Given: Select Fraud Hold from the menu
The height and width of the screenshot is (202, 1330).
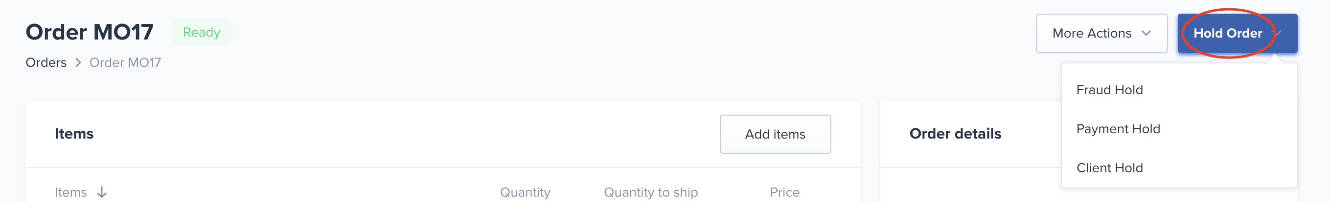Looking at the screenshot, I should click(x=1109, y=90).
